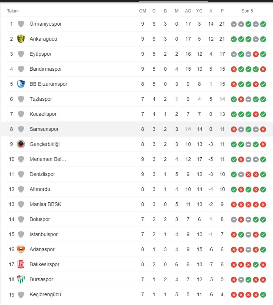Click Samsunspor's most recent loss icon
Image resolution: width=273 pixels, height=305 pixels.
tap(263, 129)
